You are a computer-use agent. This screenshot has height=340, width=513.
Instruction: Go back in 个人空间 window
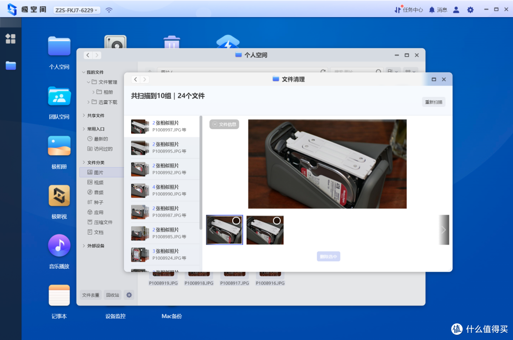click(88, 55)
